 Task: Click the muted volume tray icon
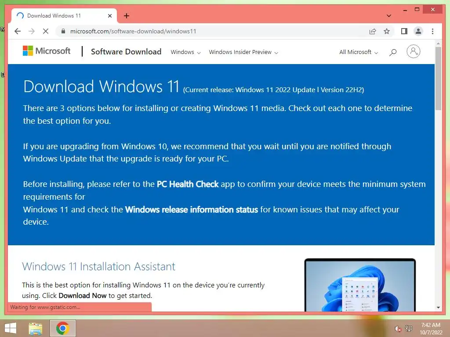coord(398,329)
